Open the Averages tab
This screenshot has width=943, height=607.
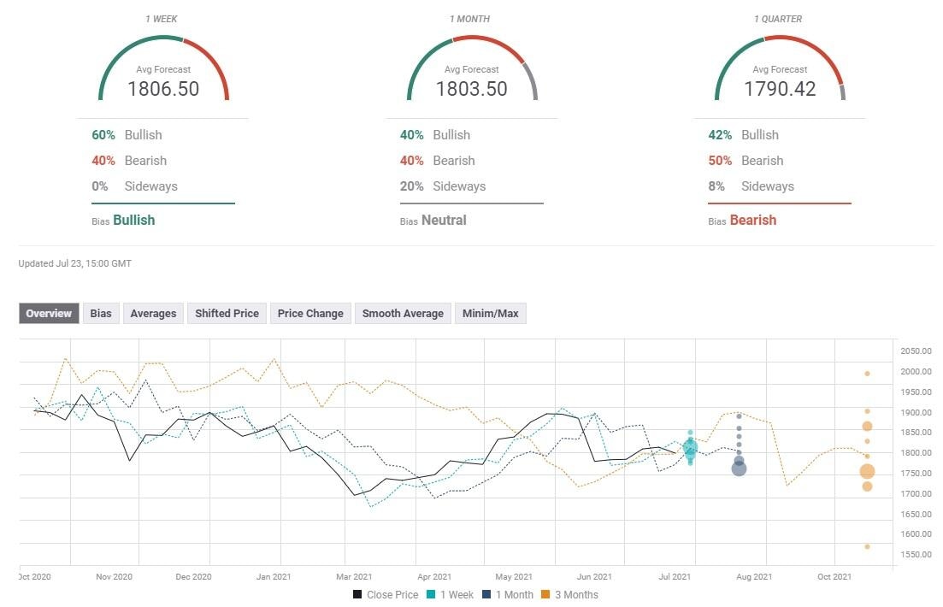(x=152, y=313)
